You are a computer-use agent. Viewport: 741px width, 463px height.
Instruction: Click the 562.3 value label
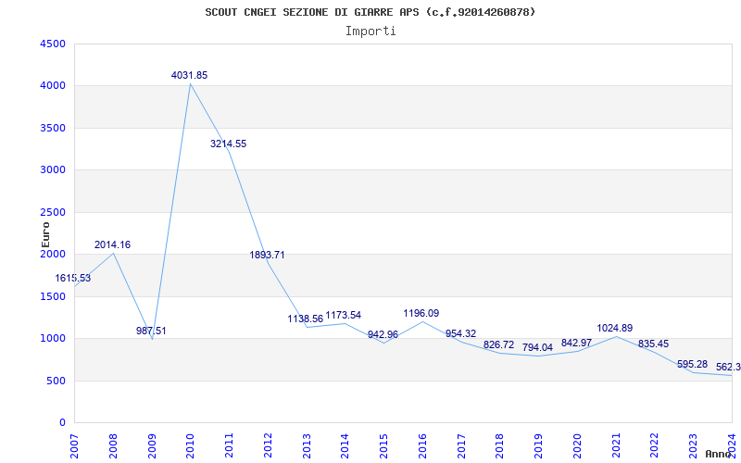point(728,367)
